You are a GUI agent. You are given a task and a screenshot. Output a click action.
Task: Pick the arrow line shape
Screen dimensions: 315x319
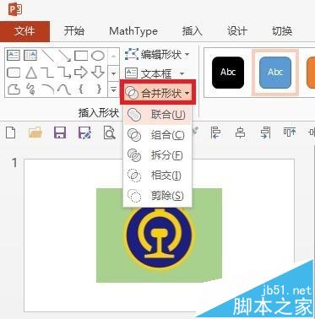64,56
